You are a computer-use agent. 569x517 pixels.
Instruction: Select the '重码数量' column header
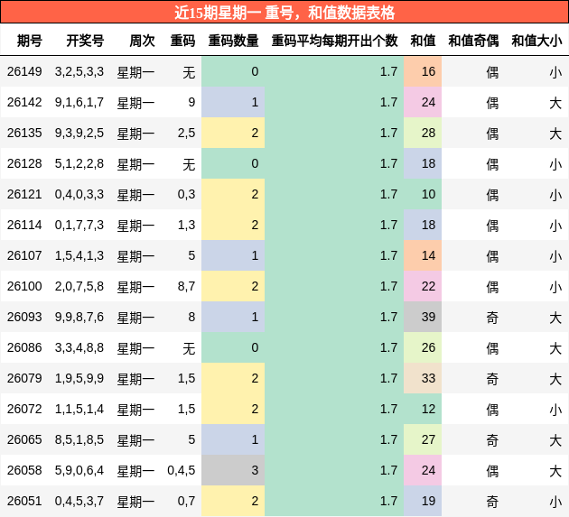pos(233,41)
